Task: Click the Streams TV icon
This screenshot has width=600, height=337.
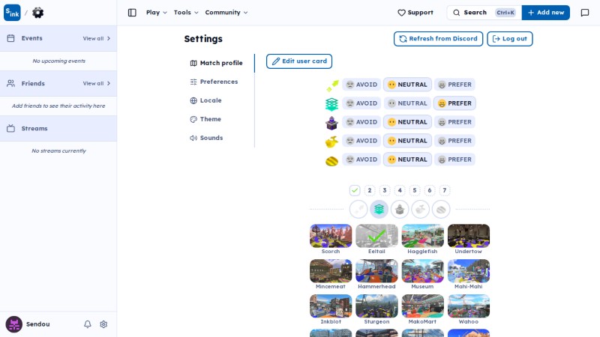Action: [x=10, y=128]
